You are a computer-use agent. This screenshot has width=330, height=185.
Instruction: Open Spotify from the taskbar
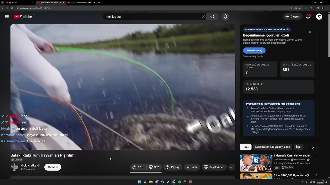pos(179,182)
